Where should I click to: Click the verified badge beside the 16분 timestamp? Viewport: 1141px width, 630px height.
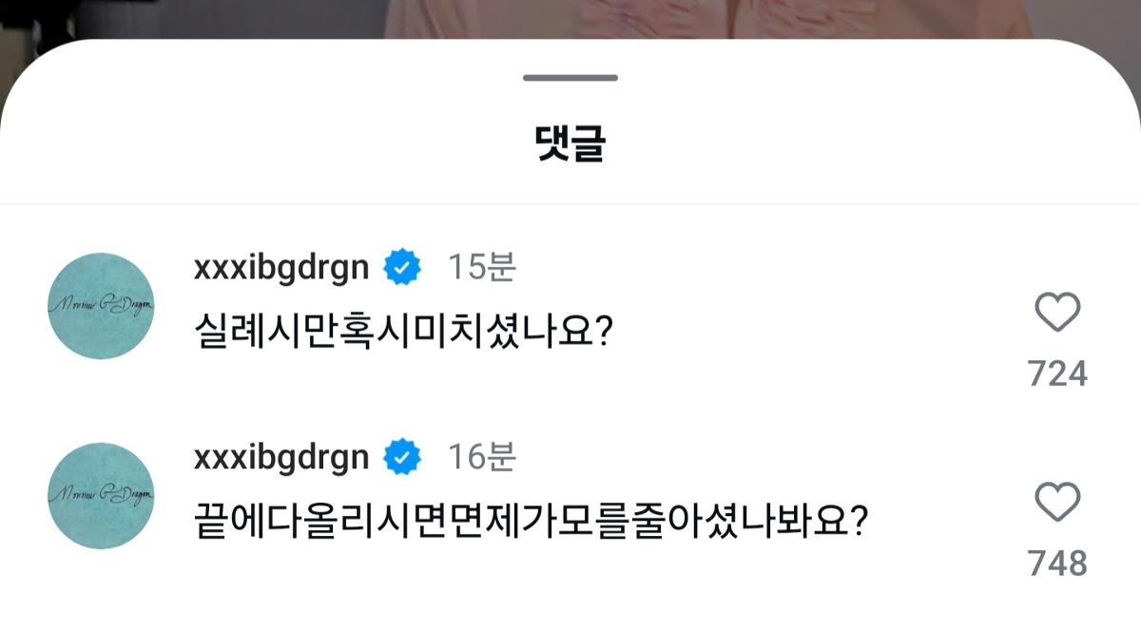[402, 459]
